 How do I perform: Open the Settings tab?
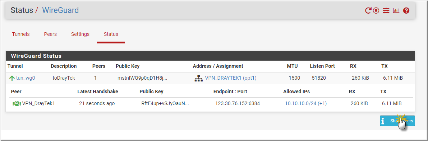[x=80, y=34]
